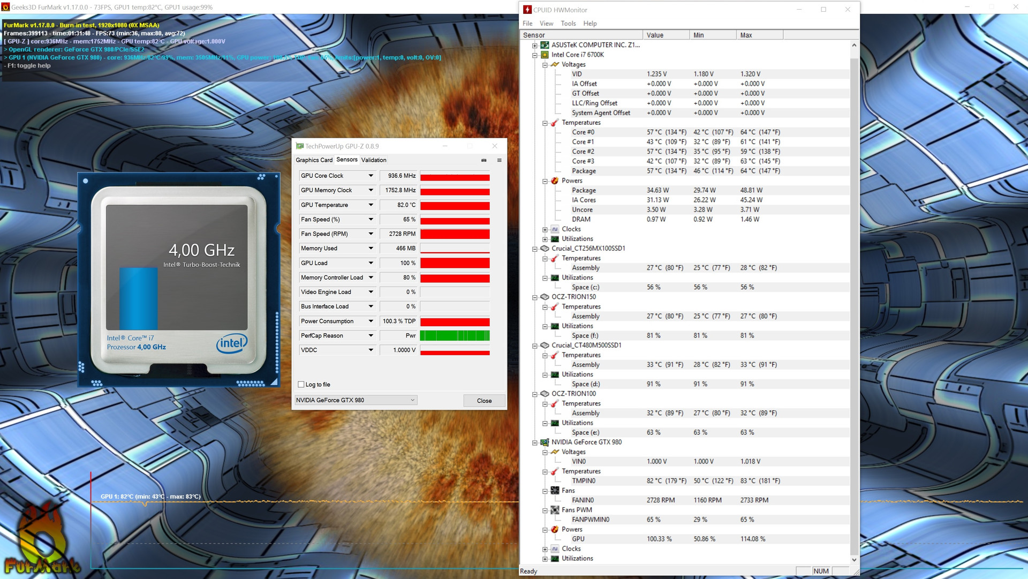Click the FurMark title bar app icon
This screenshot has width=1028, height=579.
tap(5, 7)
